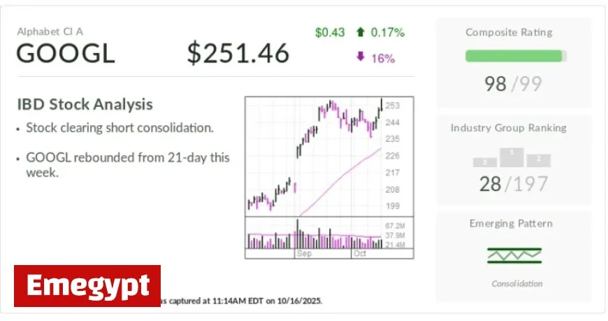The image size is (608, 321).
Task: Select the green Composite Rating bar
Action: click(x=516, y=56)
